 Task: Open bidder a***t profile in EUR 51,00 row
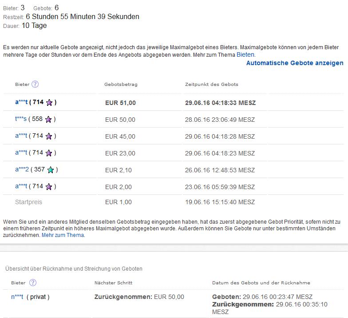coord(21,102)
